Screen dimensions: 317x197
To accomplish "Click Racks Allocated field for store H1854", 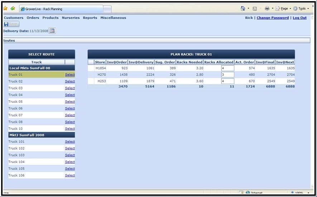I will point(227,68).
